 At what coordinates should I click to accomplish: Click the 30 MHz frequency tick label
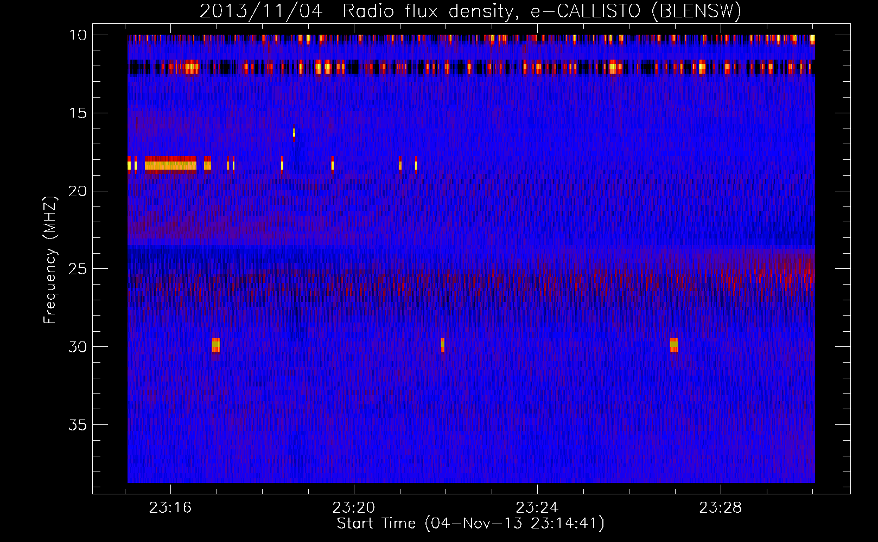coord(78,347)
